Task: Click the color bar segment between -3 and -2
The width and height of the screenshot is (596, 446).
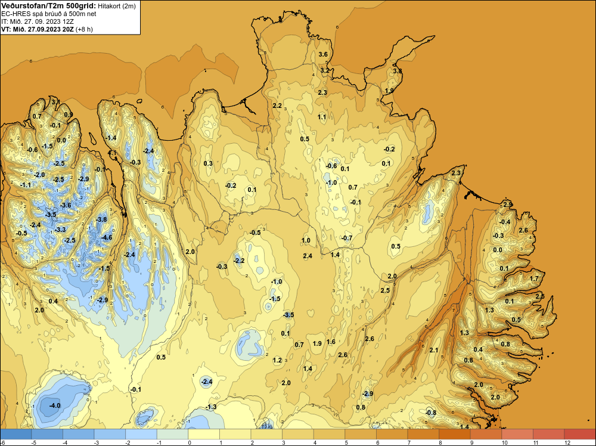Action: pos(110,434)
